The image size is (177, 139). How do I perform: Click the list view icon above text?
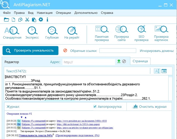pyautogui.click(x=164, y=71)
